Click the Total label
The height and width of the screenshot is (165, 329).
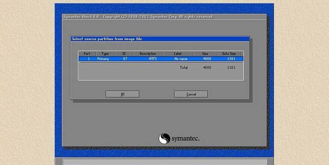click(x=184, y=68)
